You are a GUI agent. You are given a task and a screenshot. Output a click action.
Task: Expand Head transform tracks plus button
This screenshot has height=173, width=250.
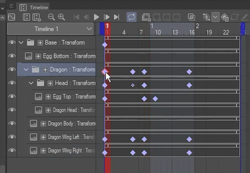(x=50, y=83)
